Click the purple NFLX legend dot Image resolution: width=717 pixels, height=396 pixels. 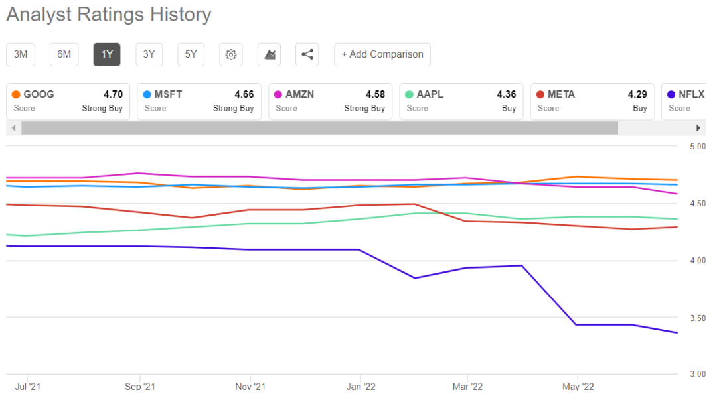[671, 95]
